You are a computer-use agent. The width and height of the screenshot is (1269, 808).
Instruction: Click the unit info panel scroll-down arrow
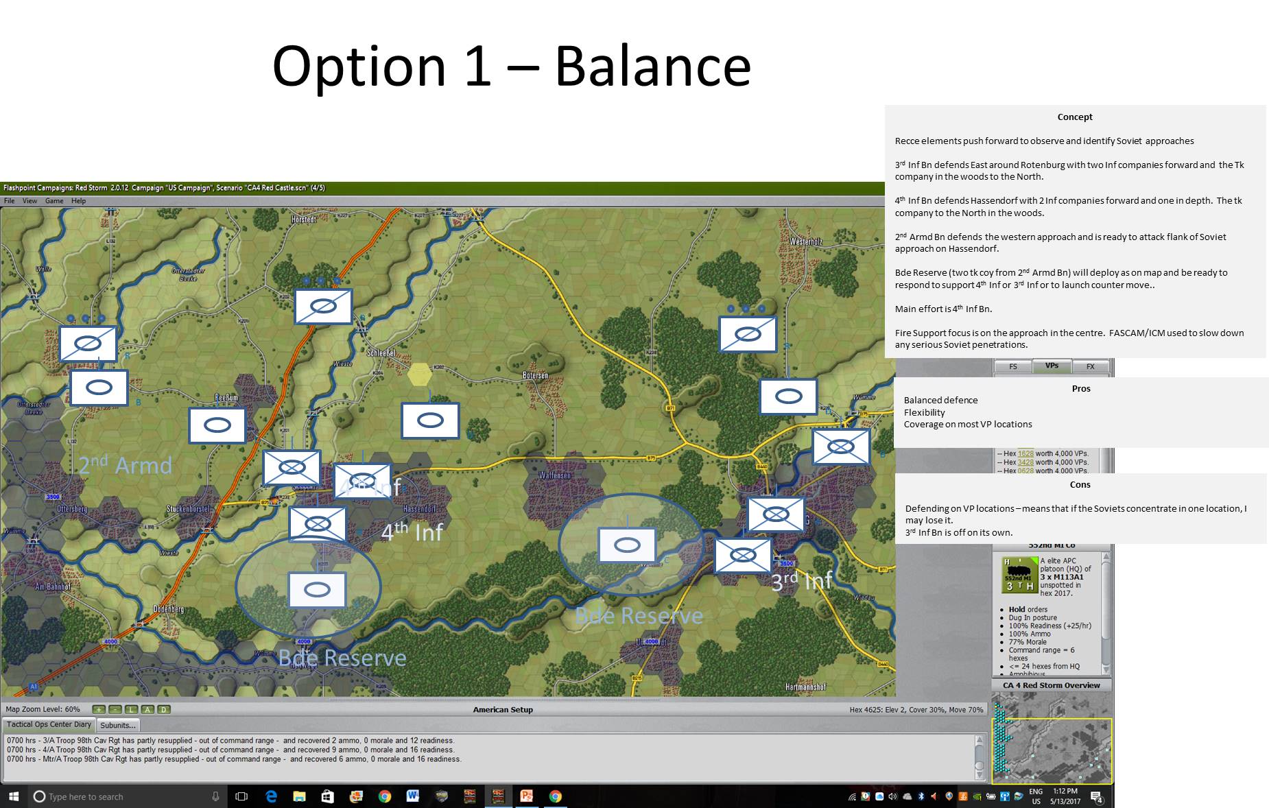click(x=1105, y=669)
